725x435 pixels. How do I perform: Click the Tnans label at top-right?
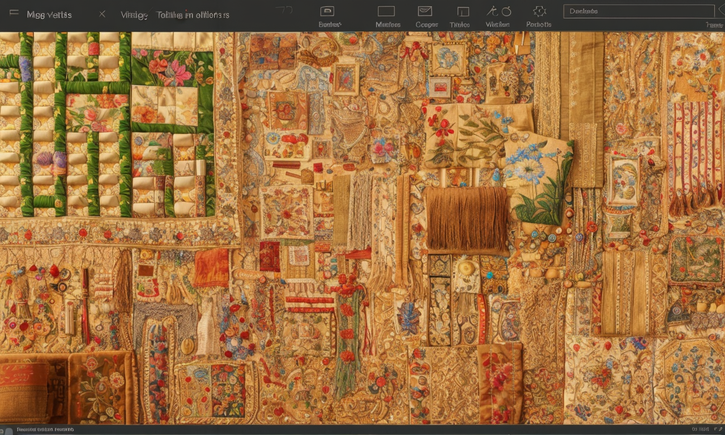coord(714,25)
